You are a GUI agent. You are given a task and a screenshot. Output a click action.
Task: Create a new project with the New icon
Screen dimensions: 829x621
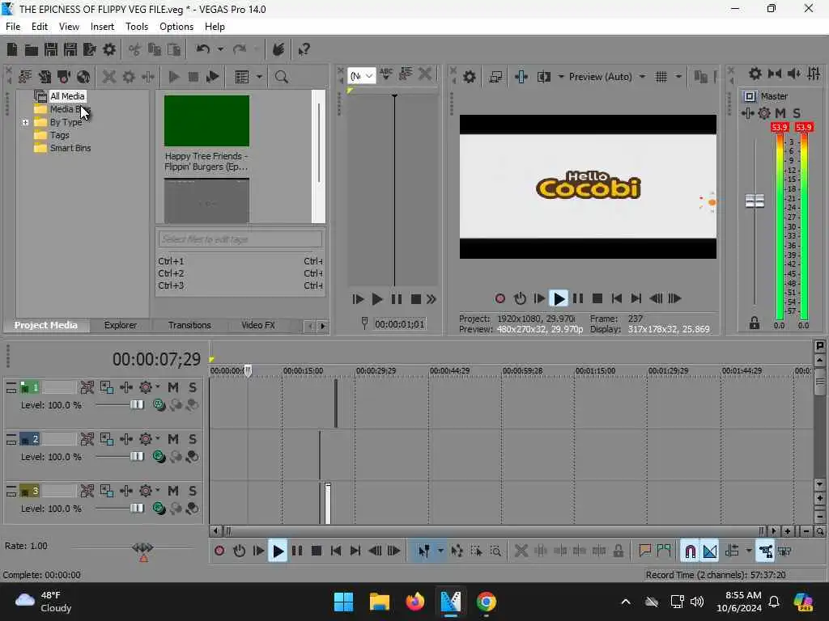coord(12,49)
